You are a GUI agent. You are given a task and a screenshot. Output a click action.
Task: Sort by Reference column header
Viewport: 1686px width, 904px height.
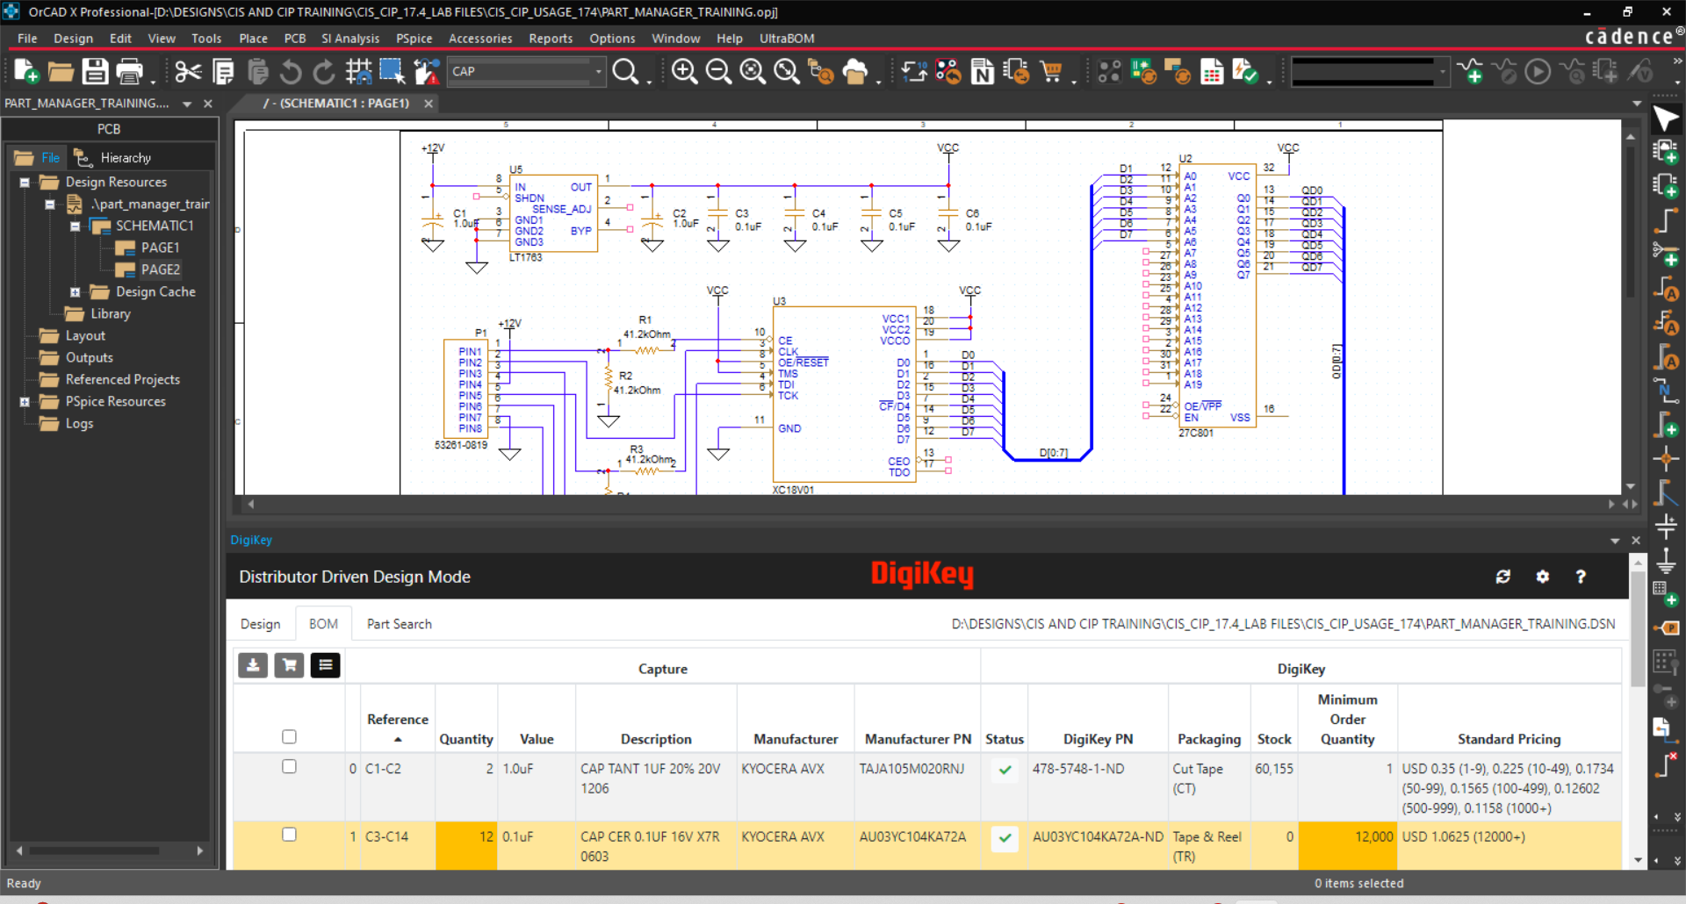pos(398,719)
